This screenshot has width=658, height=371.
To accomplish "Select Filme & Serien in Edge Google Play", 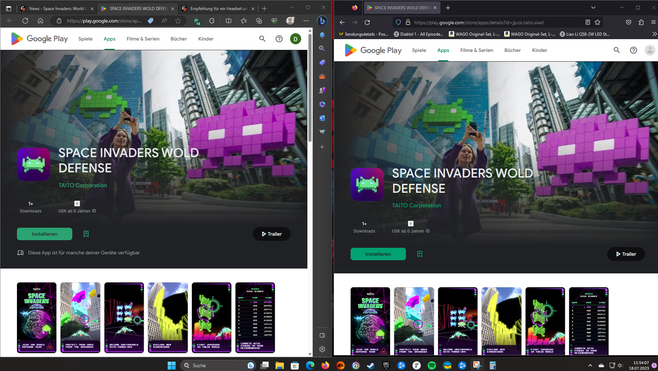I will click(x=143, y=39).
